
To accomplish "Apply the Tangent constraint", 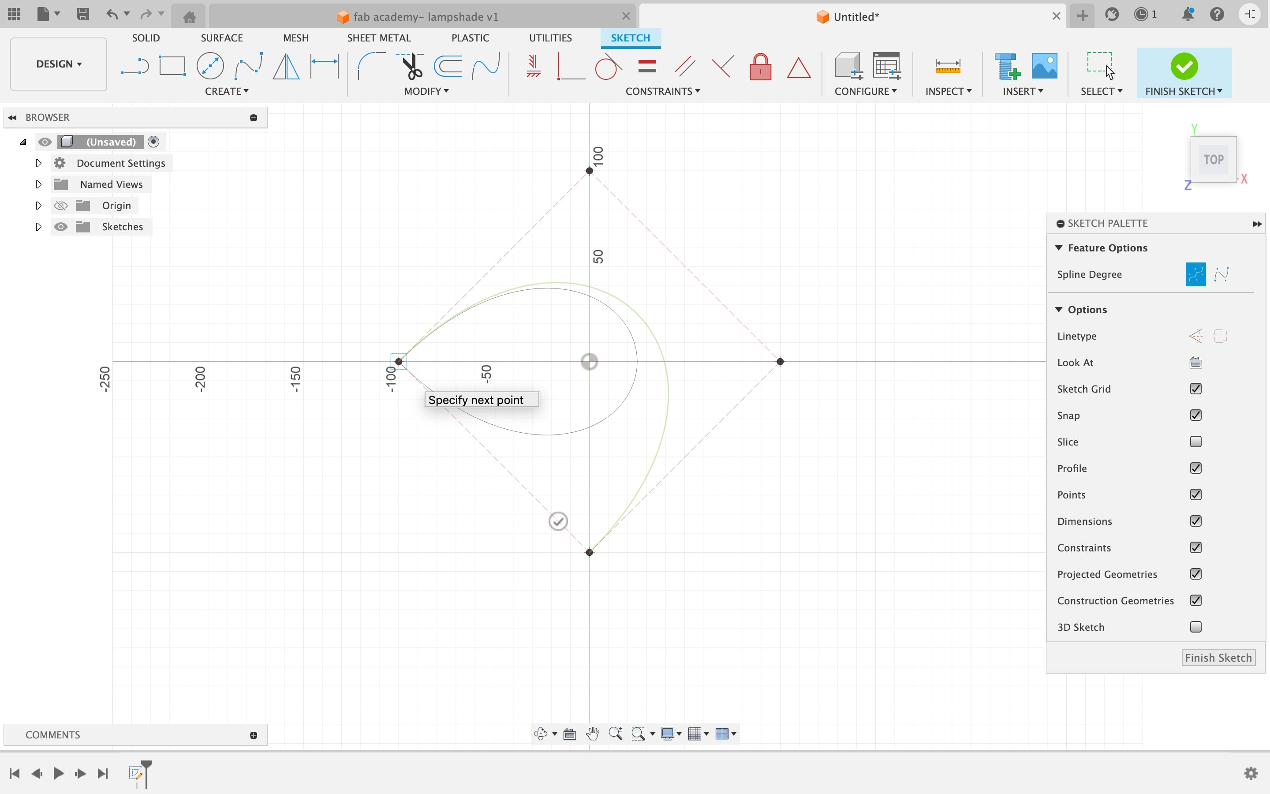I will [609, 66].
